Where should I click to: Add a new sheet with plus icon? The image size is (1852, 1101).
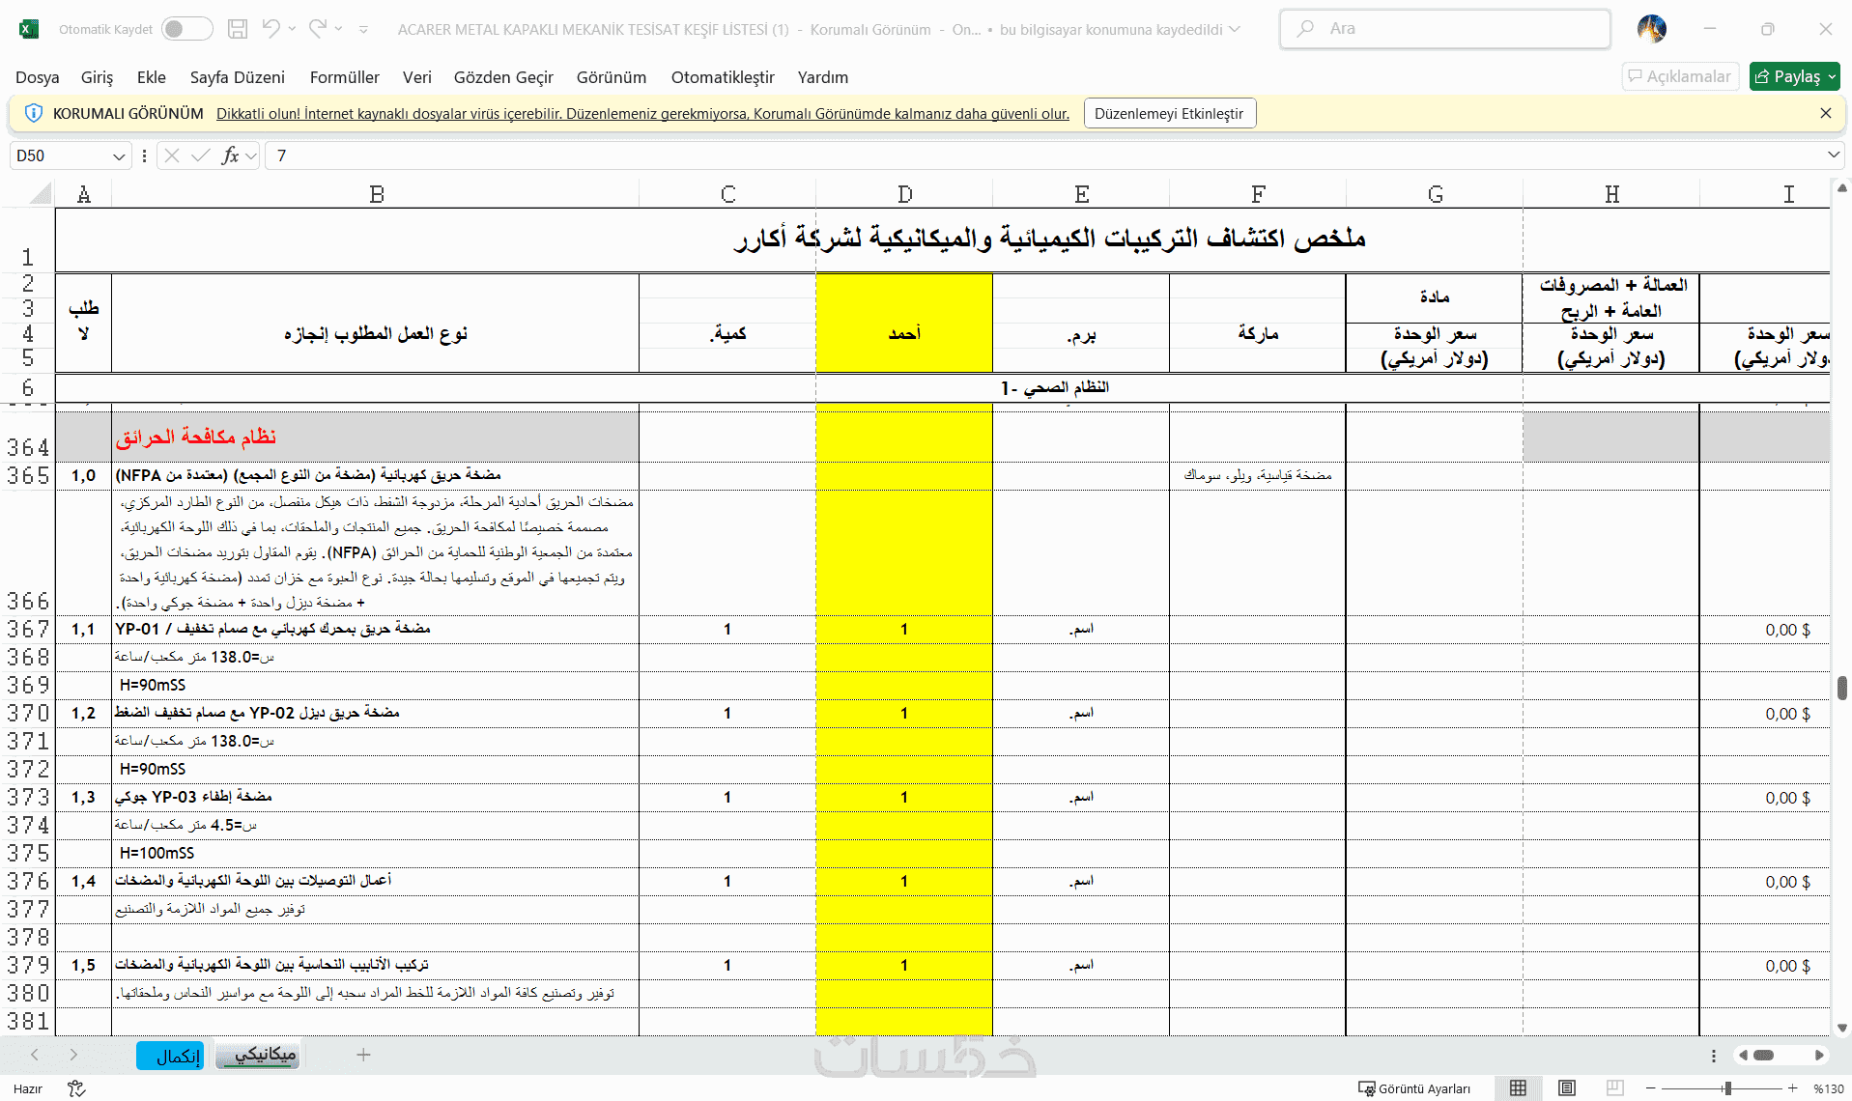(363, 1055)
